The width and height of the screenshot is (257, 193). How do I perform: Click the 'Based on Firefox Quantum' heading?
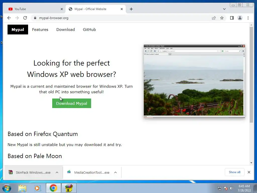[43, 134]
